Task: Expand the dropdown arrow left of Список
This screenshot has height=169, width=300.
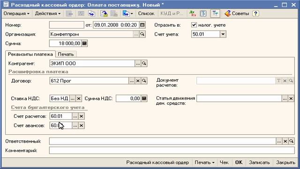Action: pos(132,14)
